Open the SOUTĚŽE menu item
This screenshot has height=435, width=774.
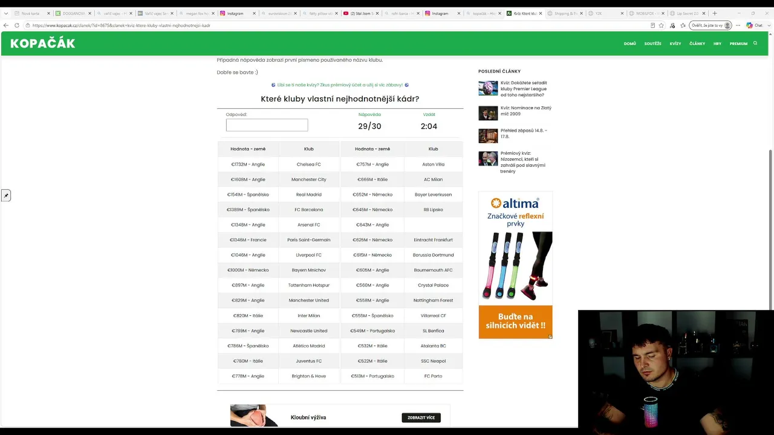[x=653, y=43]
